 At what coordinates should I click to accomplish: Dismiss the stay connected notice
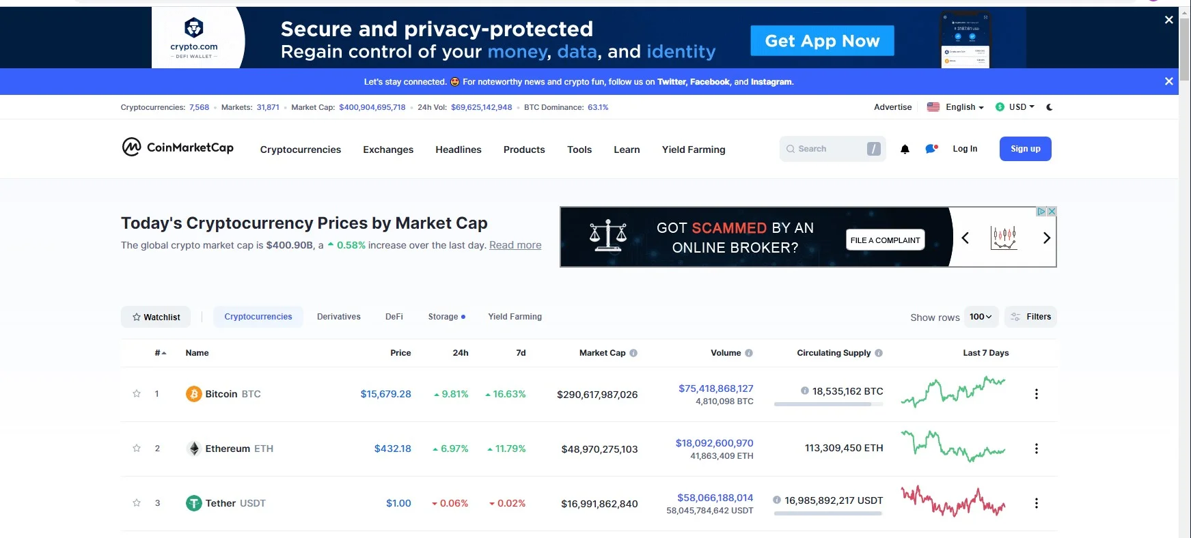[1169, 81]
